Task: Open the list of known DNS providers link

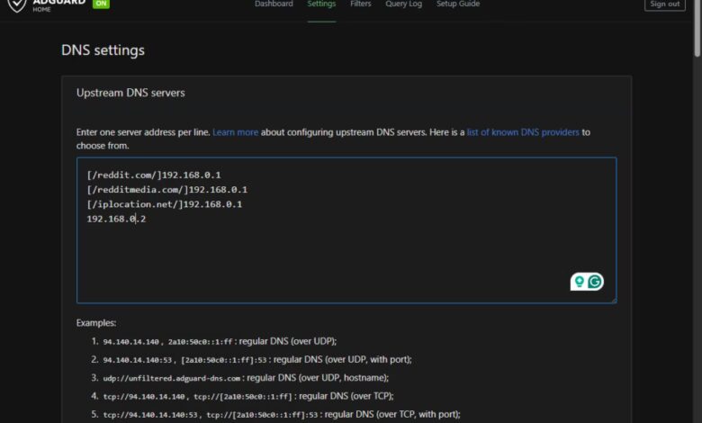Action: click(x=523, y=132)
